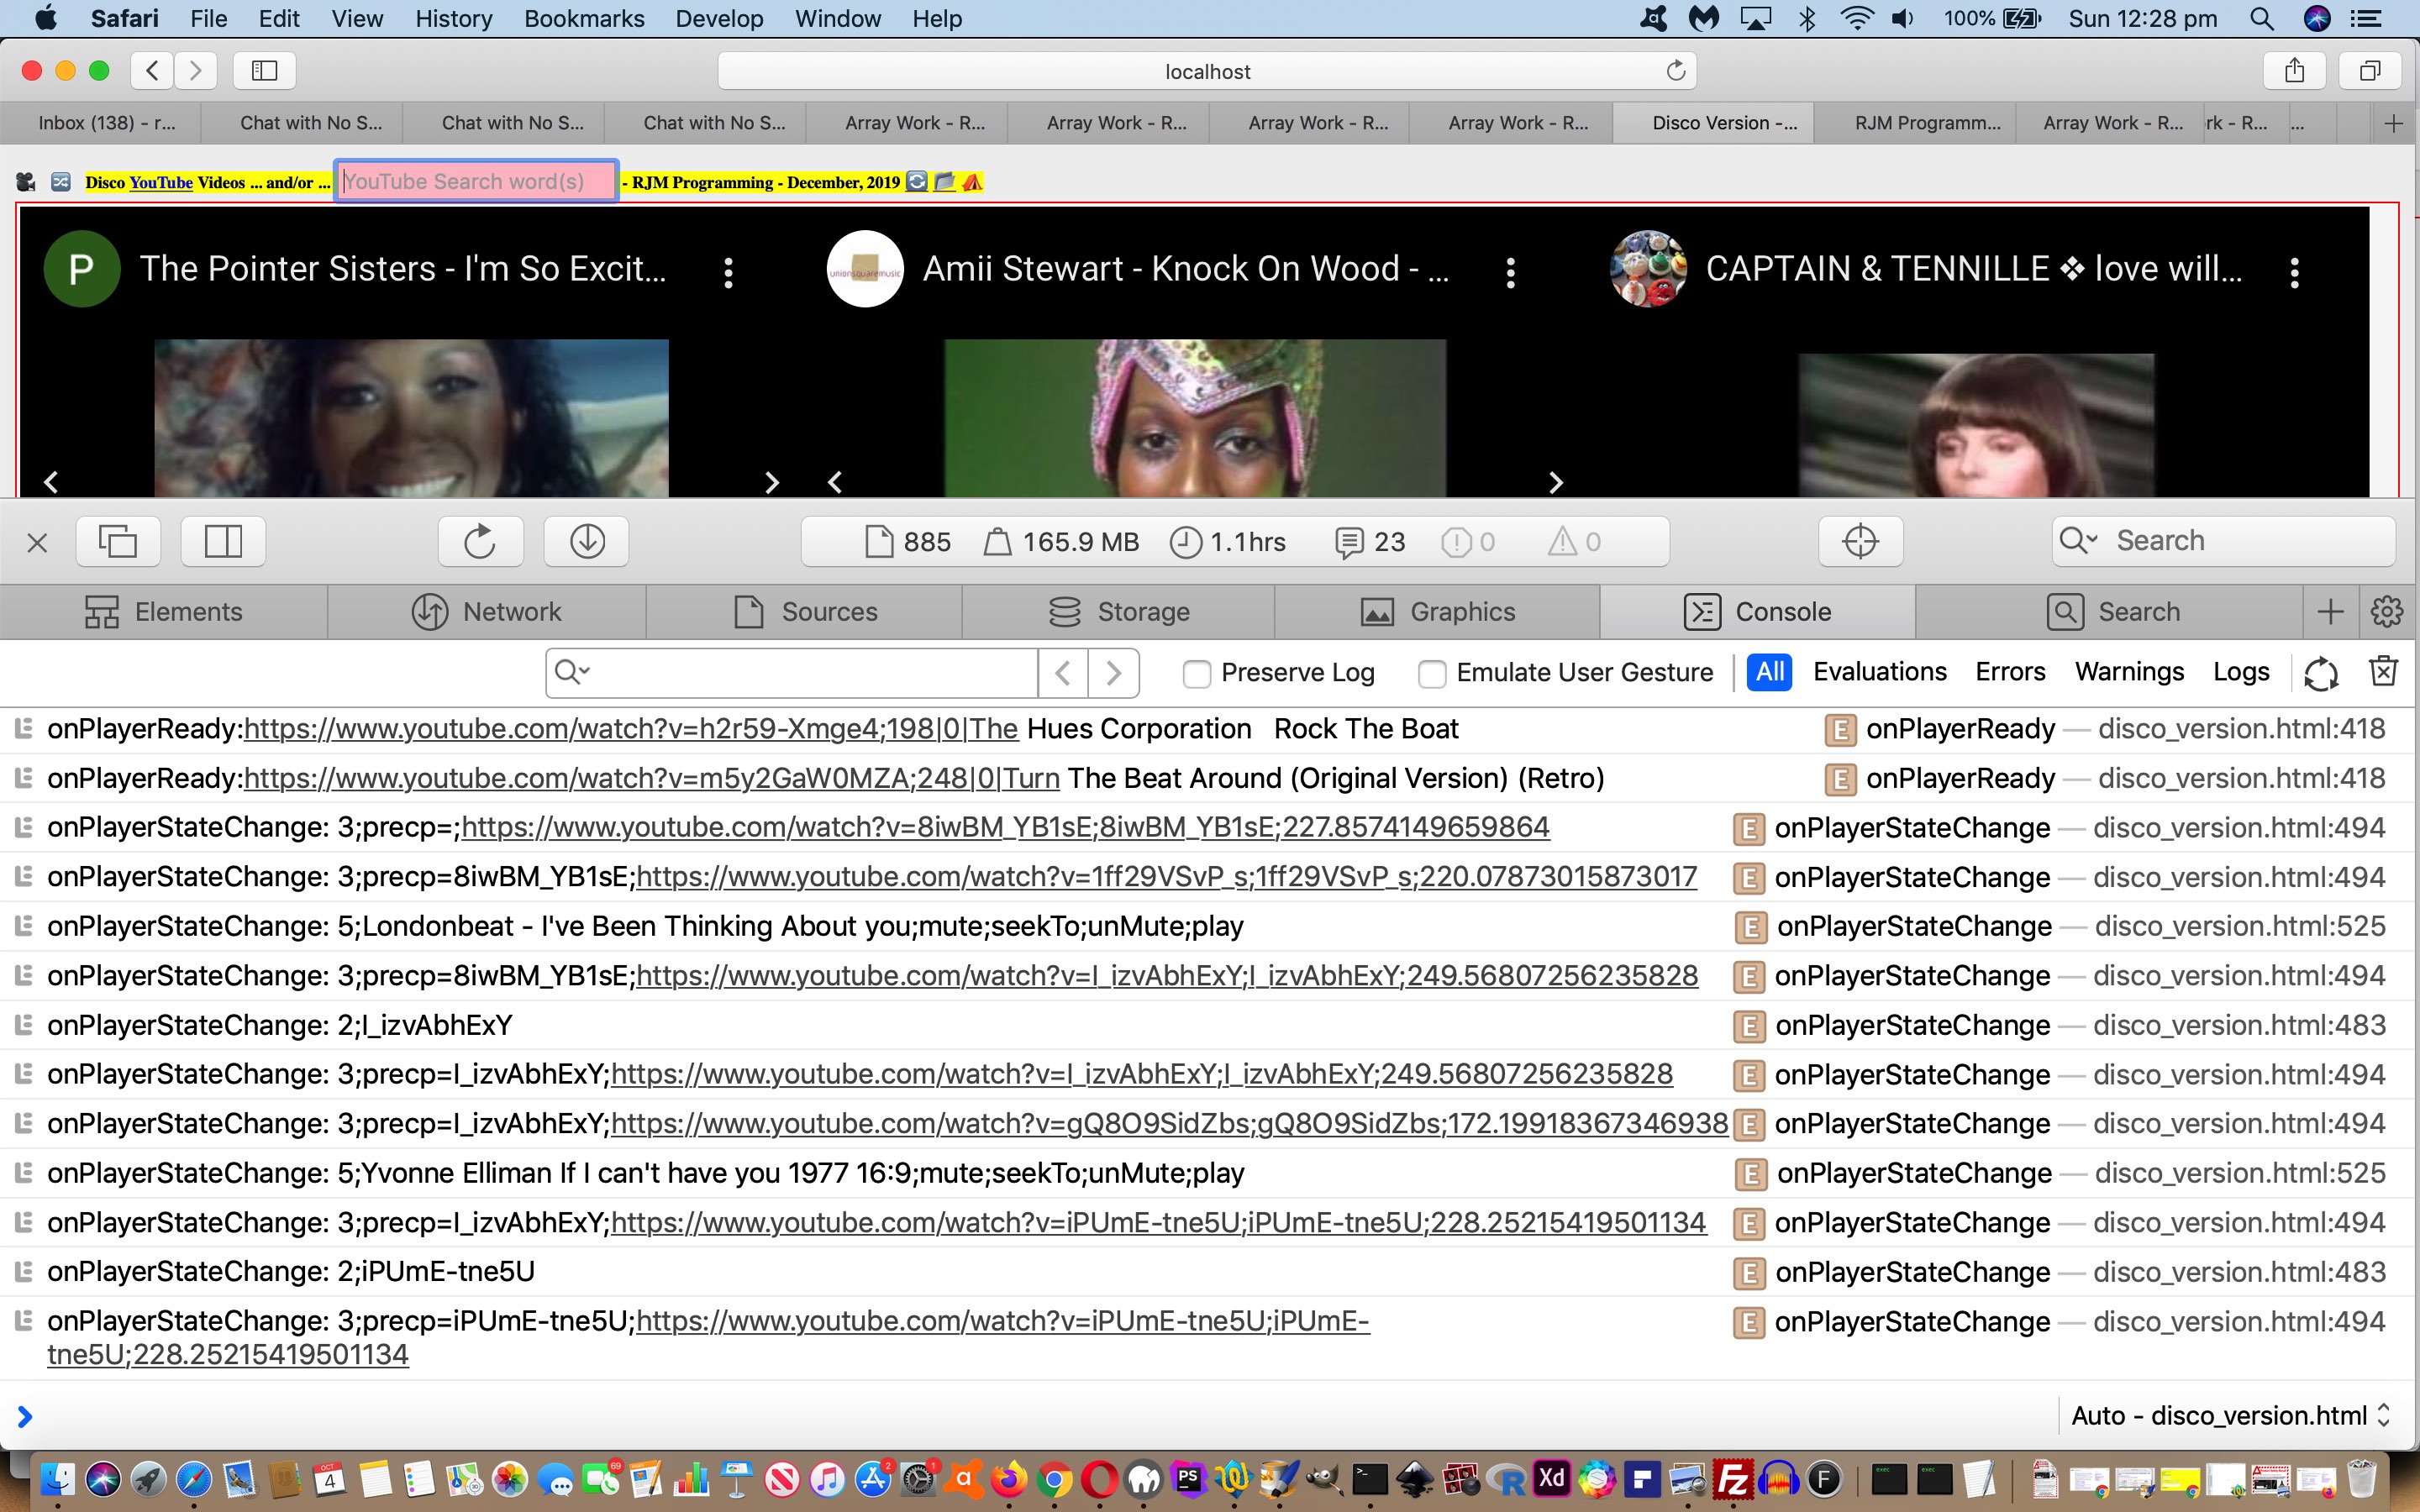
Task: Click 885 resources count indicator
Action: click(908, 542)
